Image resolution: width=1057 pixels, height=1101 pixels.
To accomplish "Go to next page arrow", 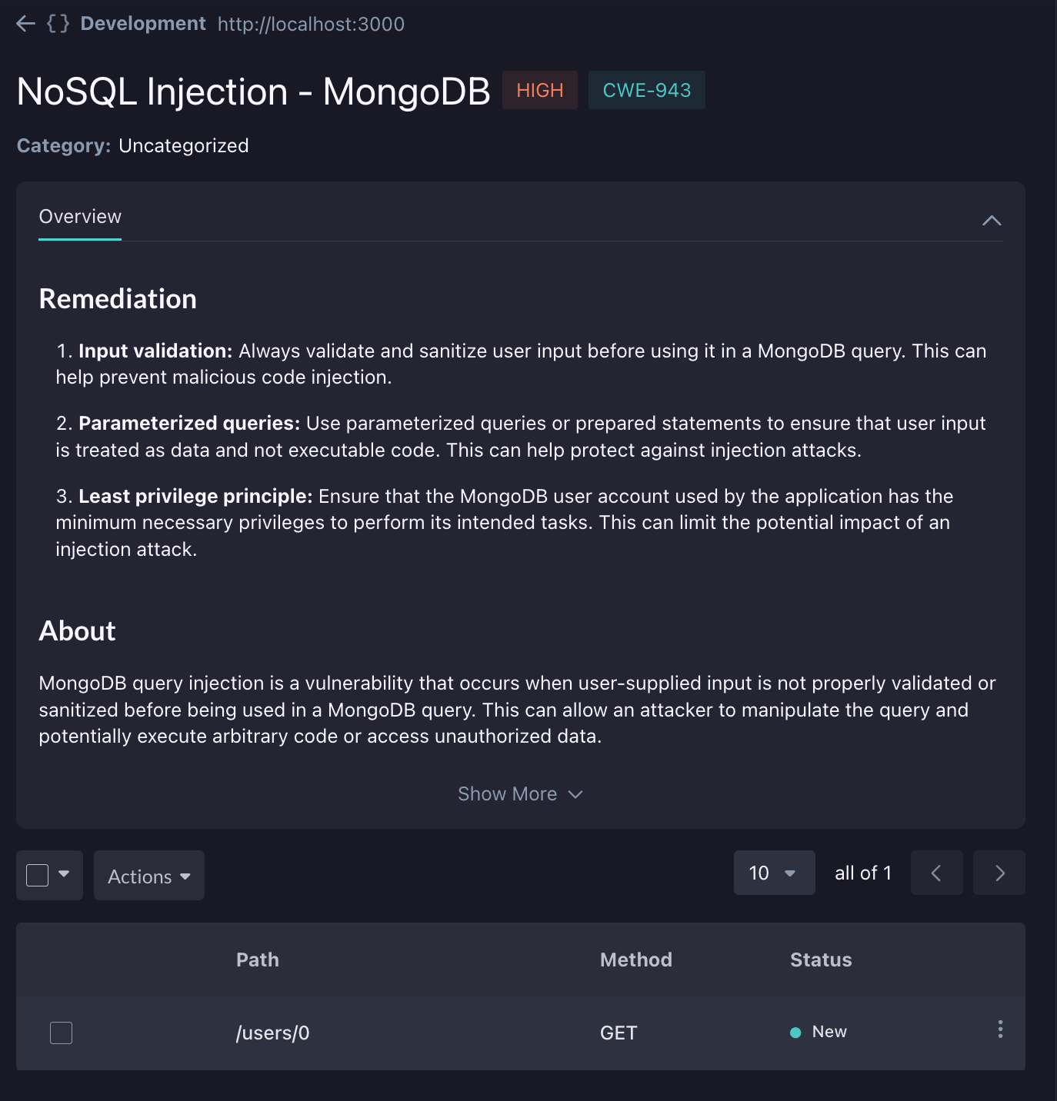I will pyautogui.click(x=999, y=873).
